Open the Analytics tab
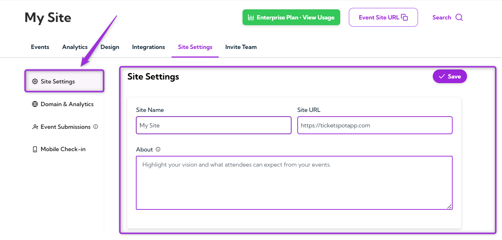 coord(75,47)
